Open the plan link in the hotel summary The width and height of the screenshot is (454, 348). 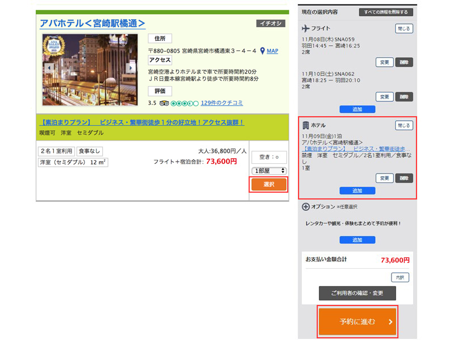point(356,149)
